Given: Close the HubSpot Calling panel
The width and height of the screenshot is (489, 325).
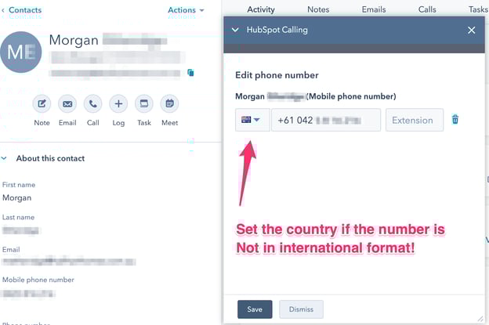Looking at the screenshot, I should [471, 31].
